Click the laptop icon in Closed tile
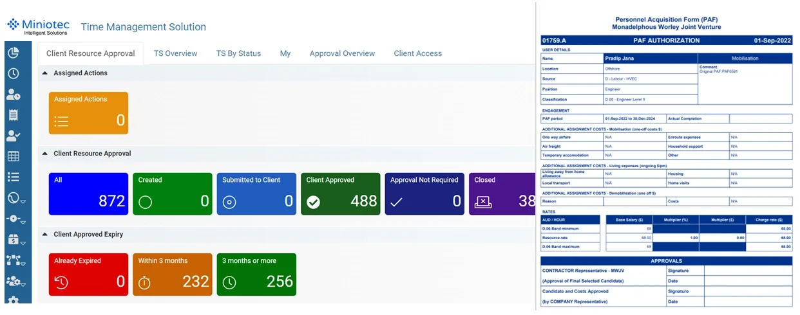800x315 pixels. 482,203
